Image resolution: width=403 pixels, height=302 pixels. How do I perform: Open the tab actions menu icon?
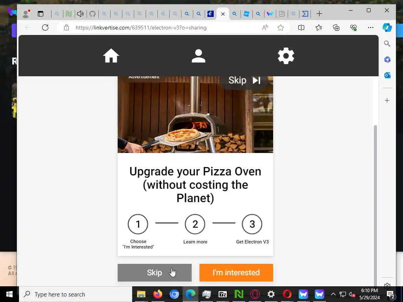tap(41, 14)
